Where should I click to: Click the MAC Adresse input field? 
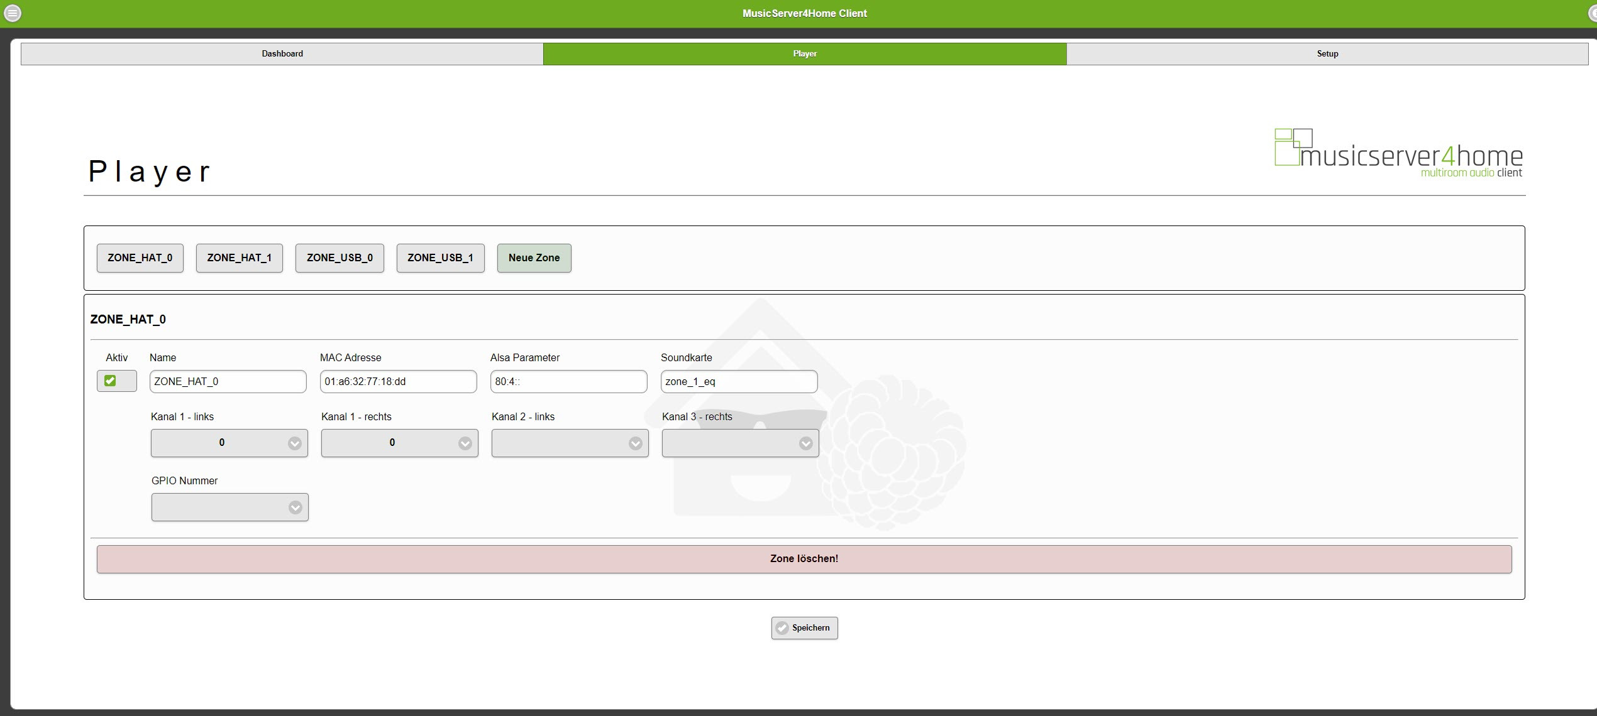[x=398, y=381]
